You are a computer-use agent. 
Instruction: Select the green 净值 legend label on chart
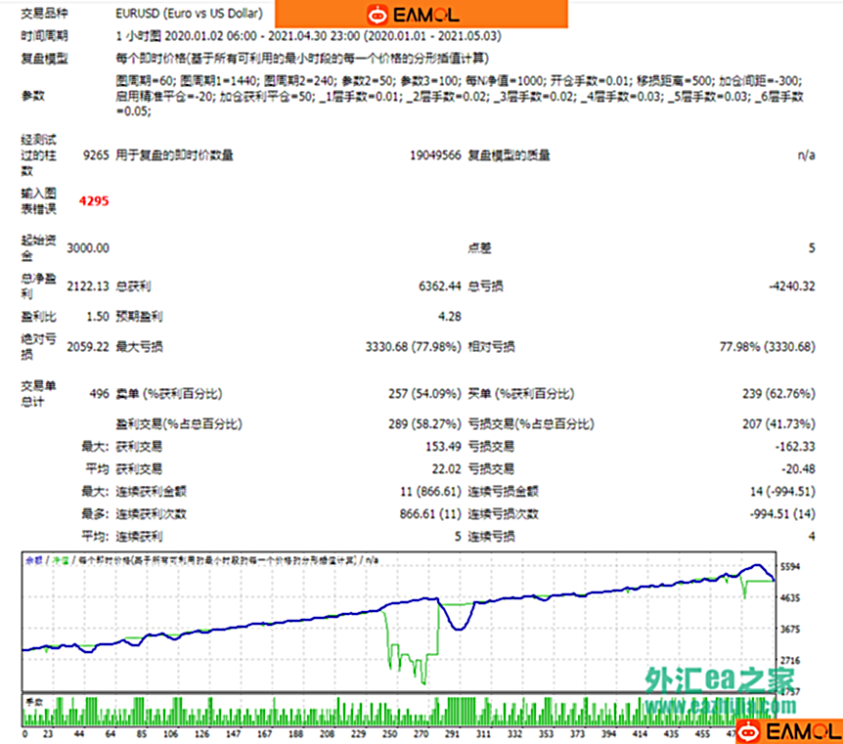tap(60, 559)
